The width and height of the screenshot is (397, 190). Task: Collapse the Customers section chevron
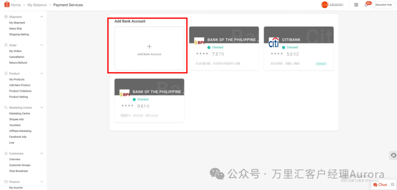click(42, 154)
